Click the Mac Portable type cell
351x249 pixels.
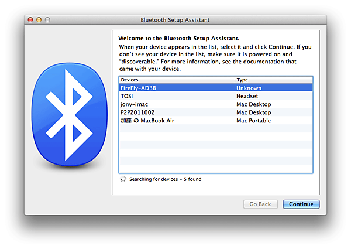[x=253, y=120]
